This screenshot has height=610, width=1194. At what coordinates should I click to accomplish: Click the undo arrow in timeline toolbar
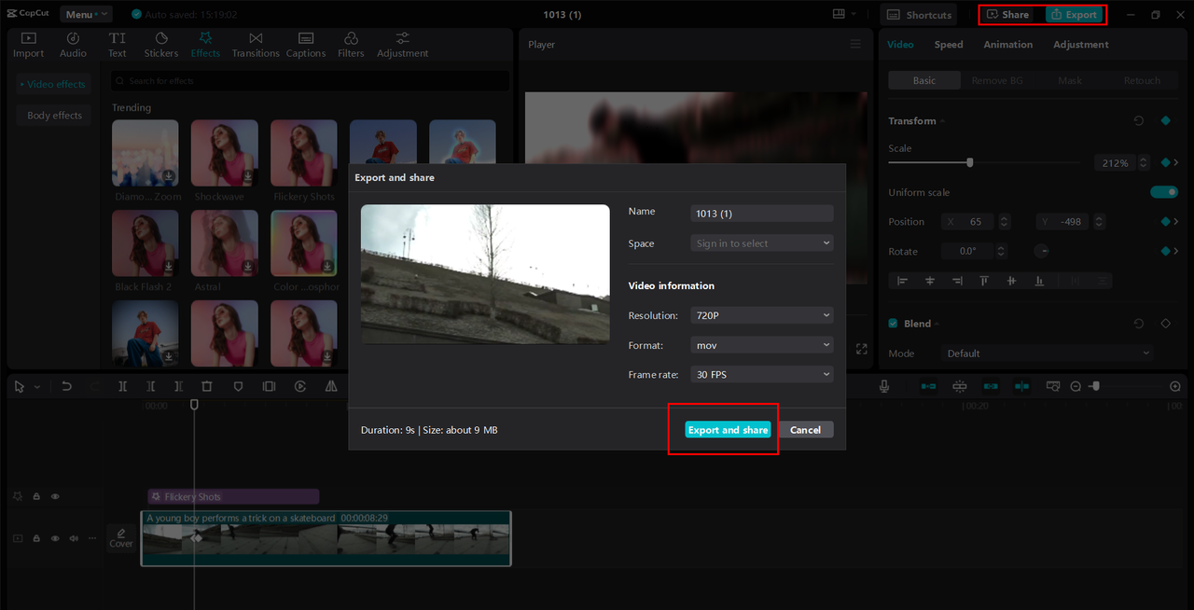pyautogui.click(x=66, y=386)
